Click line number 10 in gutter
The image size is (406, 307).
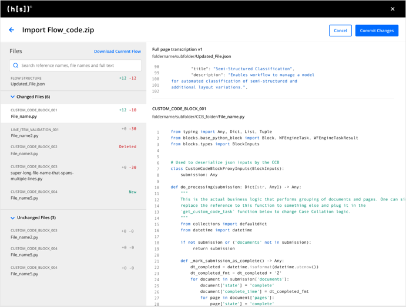coord(157,187)
